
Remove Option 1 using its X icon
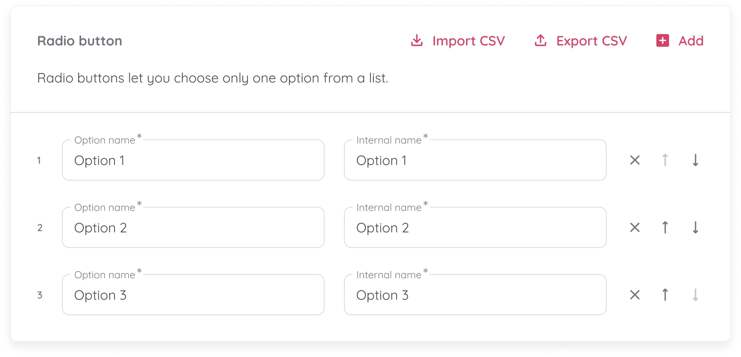click(x=635, y=160)
